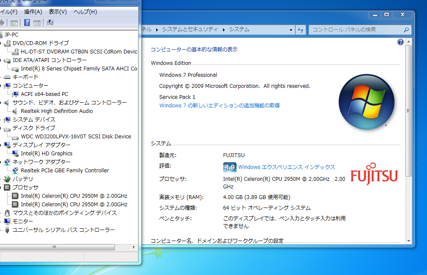Click the forward arrow in Device Manager toolbar
The height and width of the screenshot is (275, 427).
[x=2, y=23]
